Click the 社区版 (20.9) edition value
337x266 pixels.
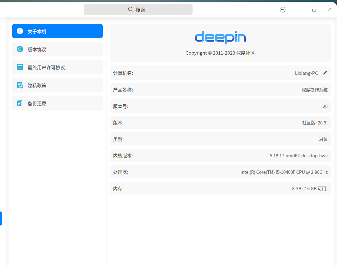[x=315, y=123]
